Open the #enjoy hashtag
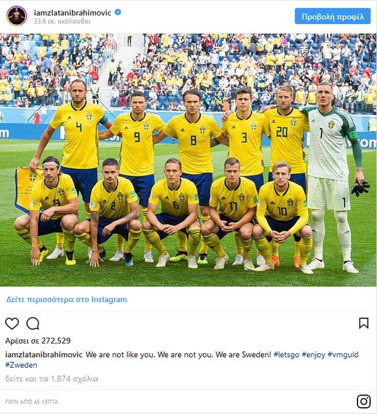 click(313, 354)
